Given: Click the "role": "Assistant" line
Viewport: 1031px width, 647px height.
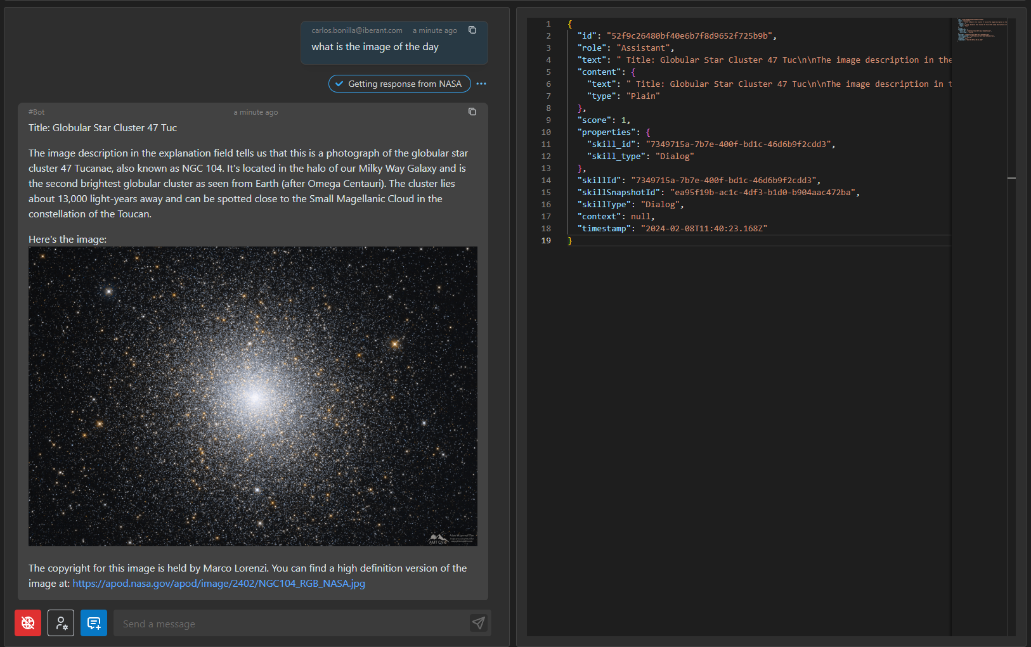Looking at the screenshot, I should point(625,48).
